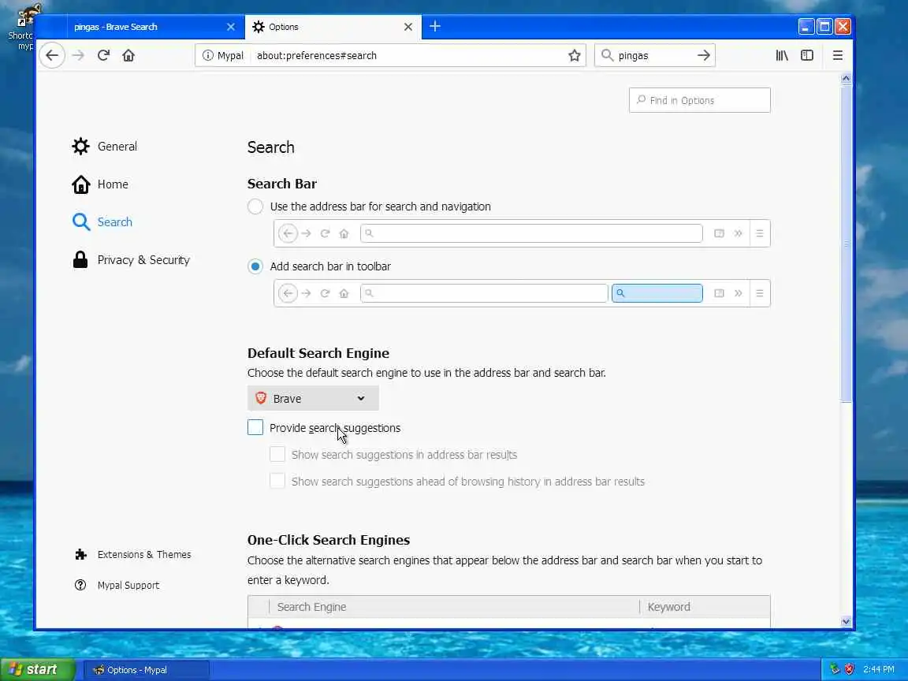Open the Mypal Support link
908x681 pixels.
(117, 586)
